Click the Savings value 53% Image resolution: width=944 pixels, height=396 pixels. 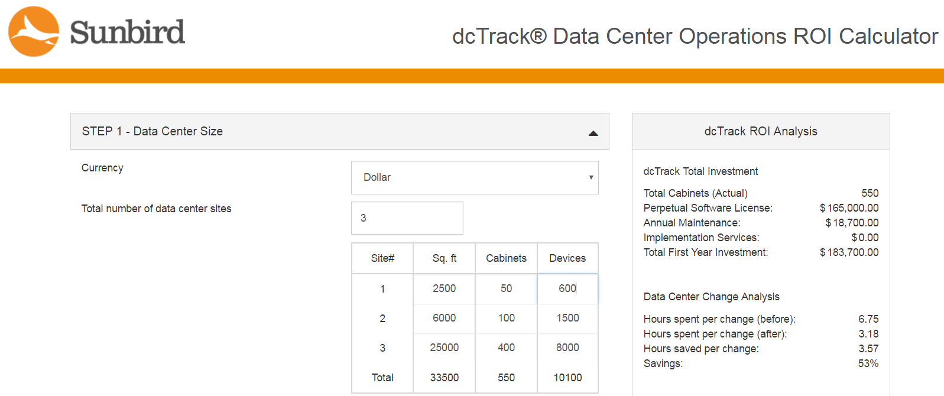pyautogui.click(x=868, y=363)
